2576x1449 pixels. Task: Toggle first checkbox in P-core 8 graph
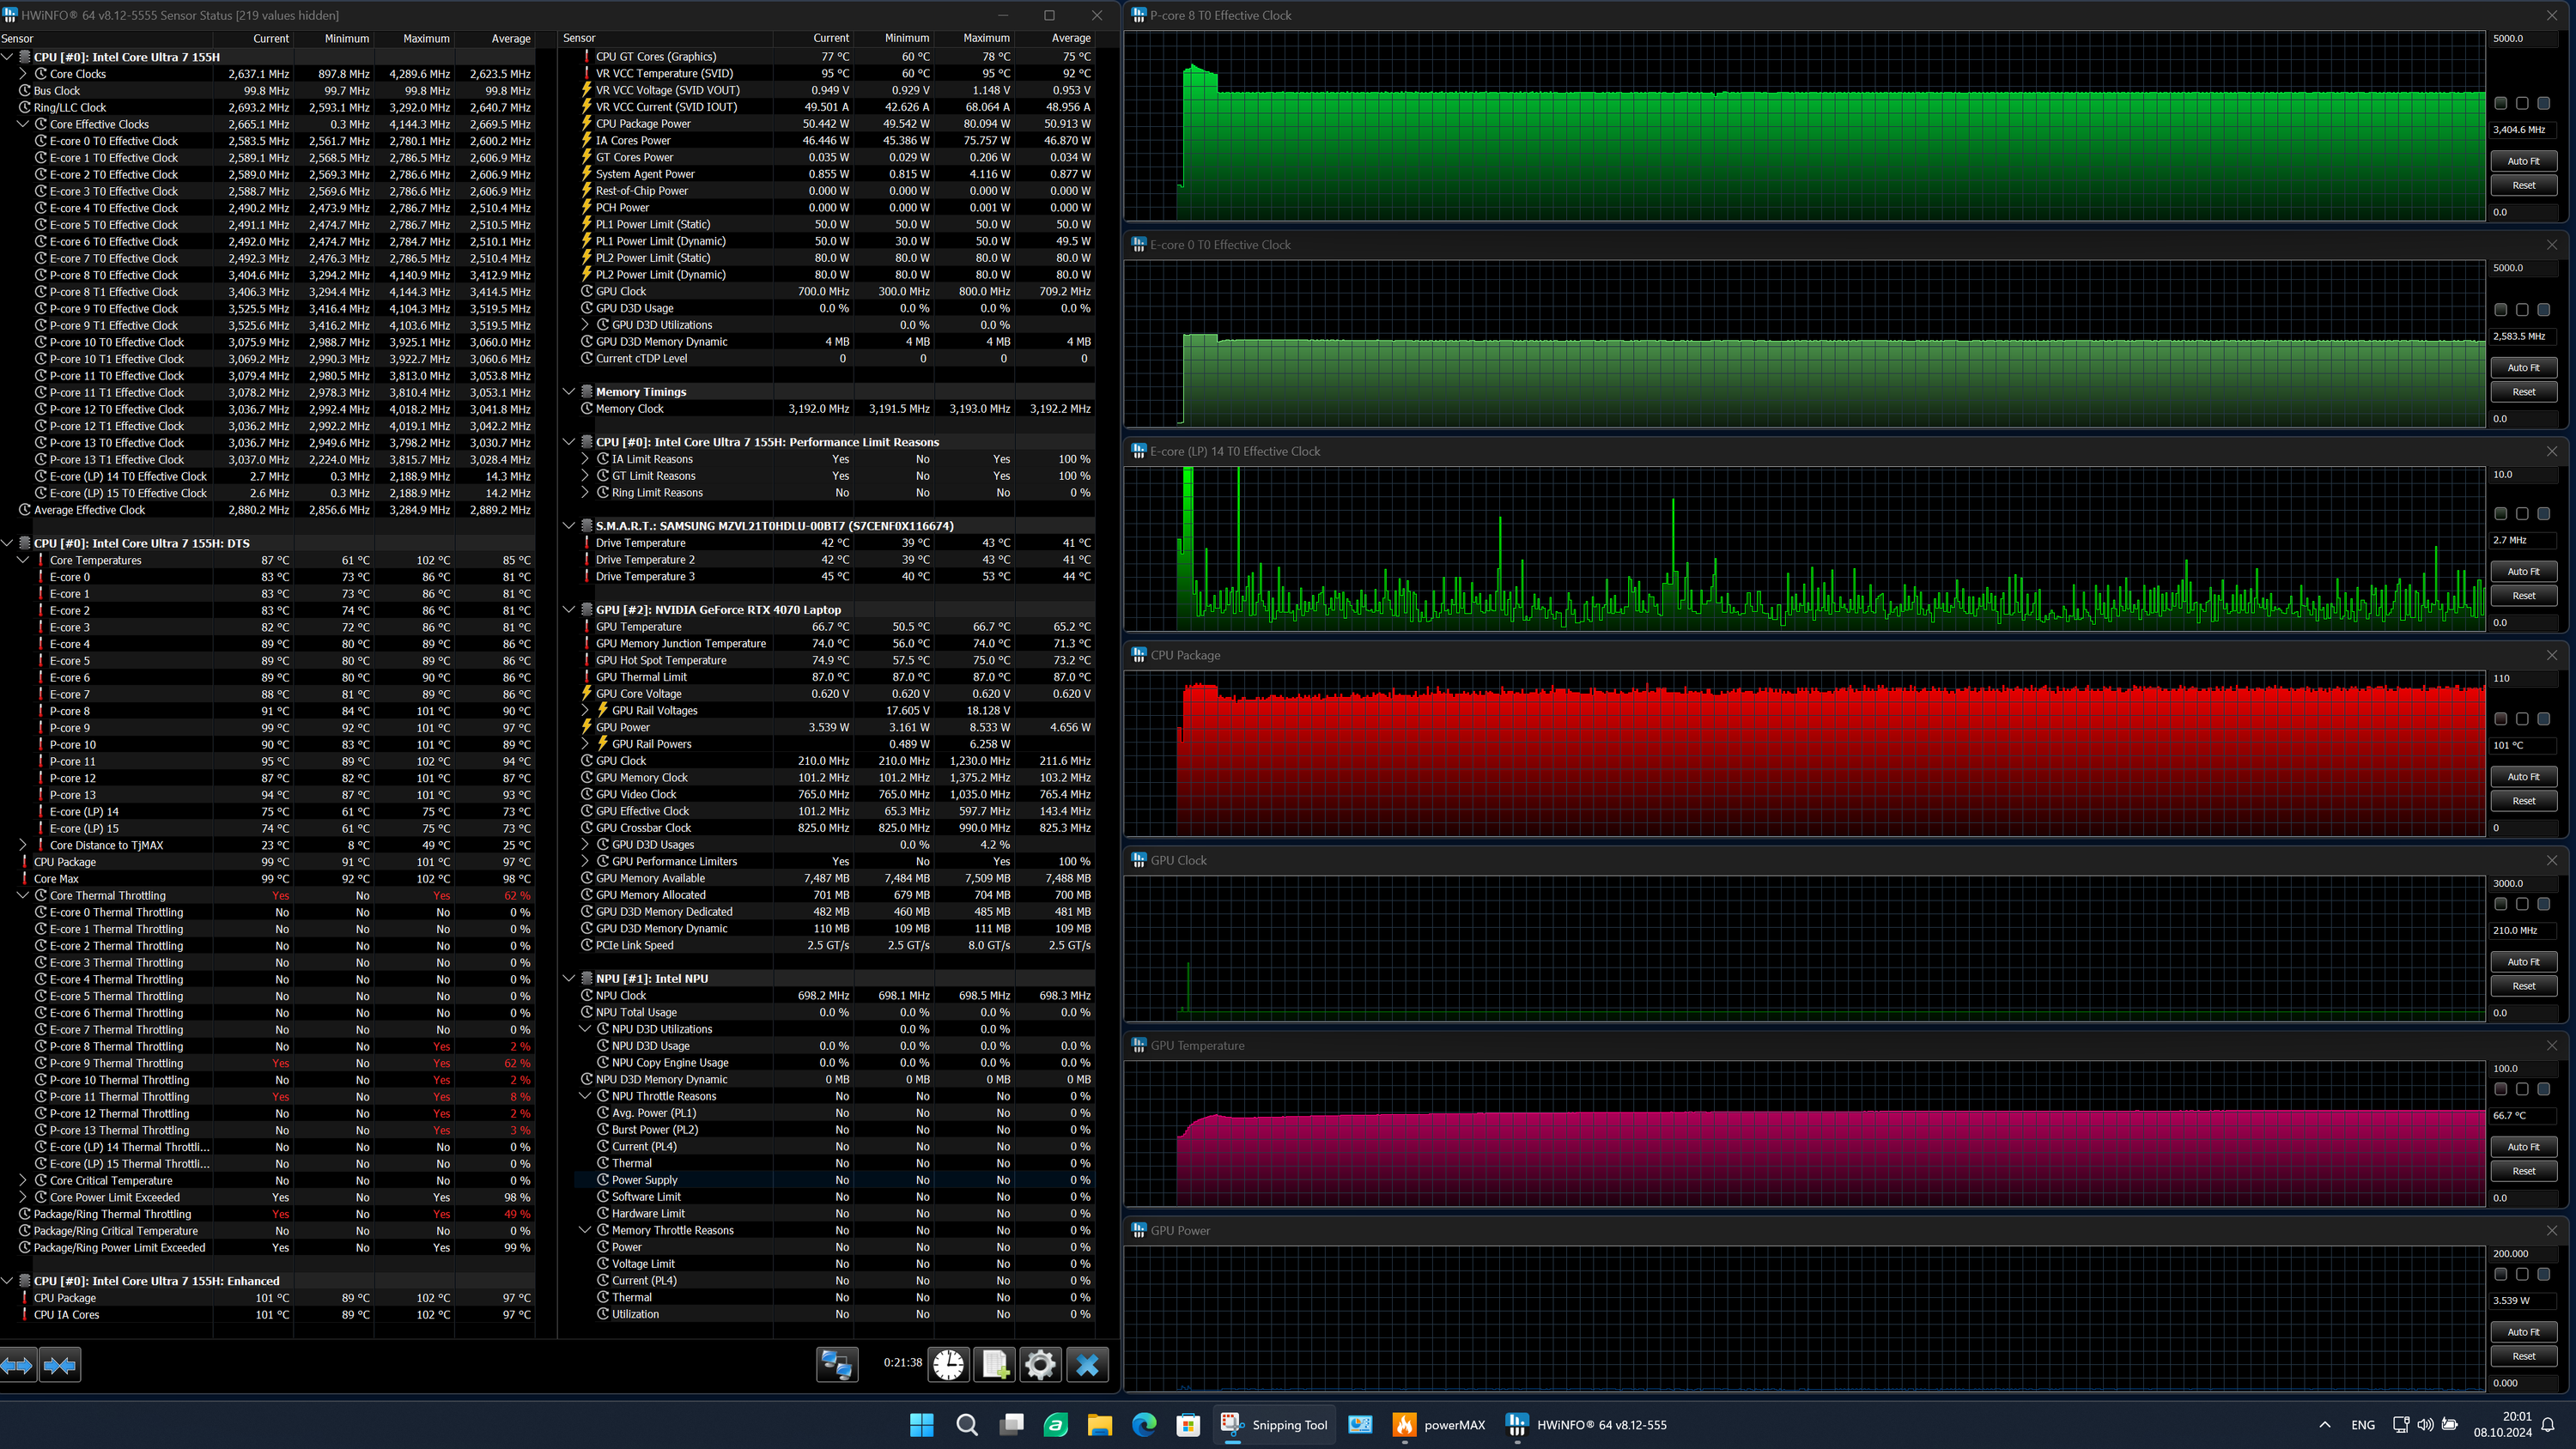[x=2501, y=104]
